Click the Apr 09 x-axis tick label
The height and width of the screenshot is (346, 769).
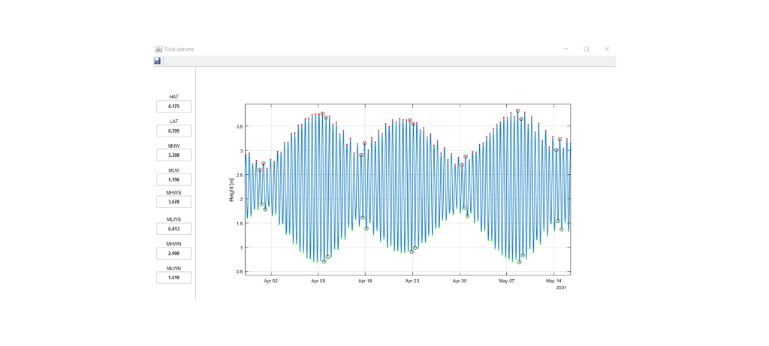[x=318, y=281]
